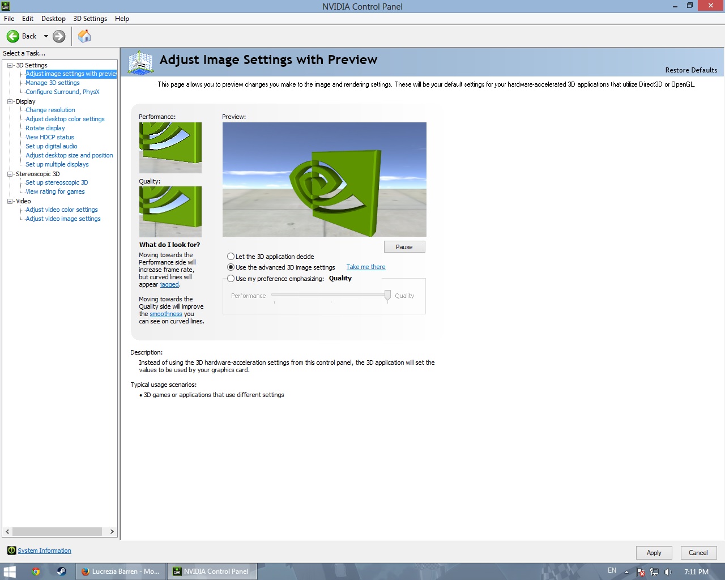
Task: Click the jagged help link
Action: (x=169, y=284)
